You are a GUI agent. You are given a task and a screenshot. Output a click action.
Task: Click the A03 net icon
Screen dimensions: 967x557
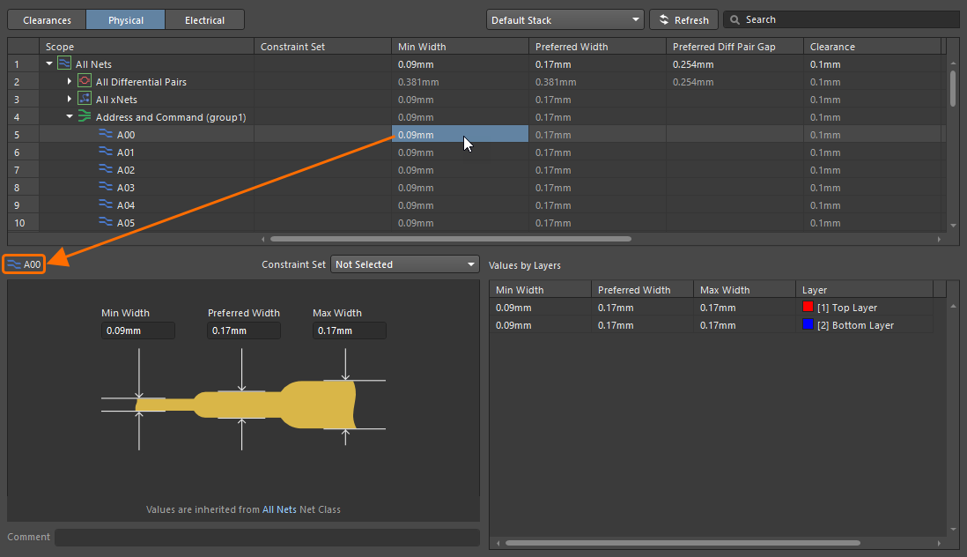pos(106,188)
